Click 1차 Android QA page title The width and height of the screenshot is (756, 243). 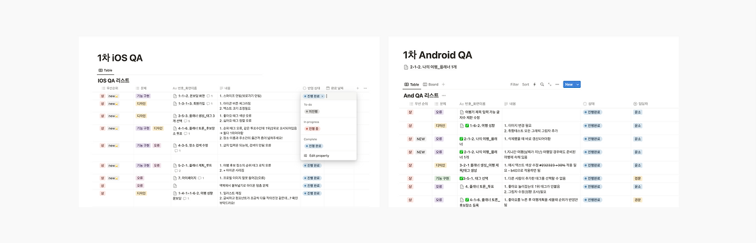coord(437,55)
